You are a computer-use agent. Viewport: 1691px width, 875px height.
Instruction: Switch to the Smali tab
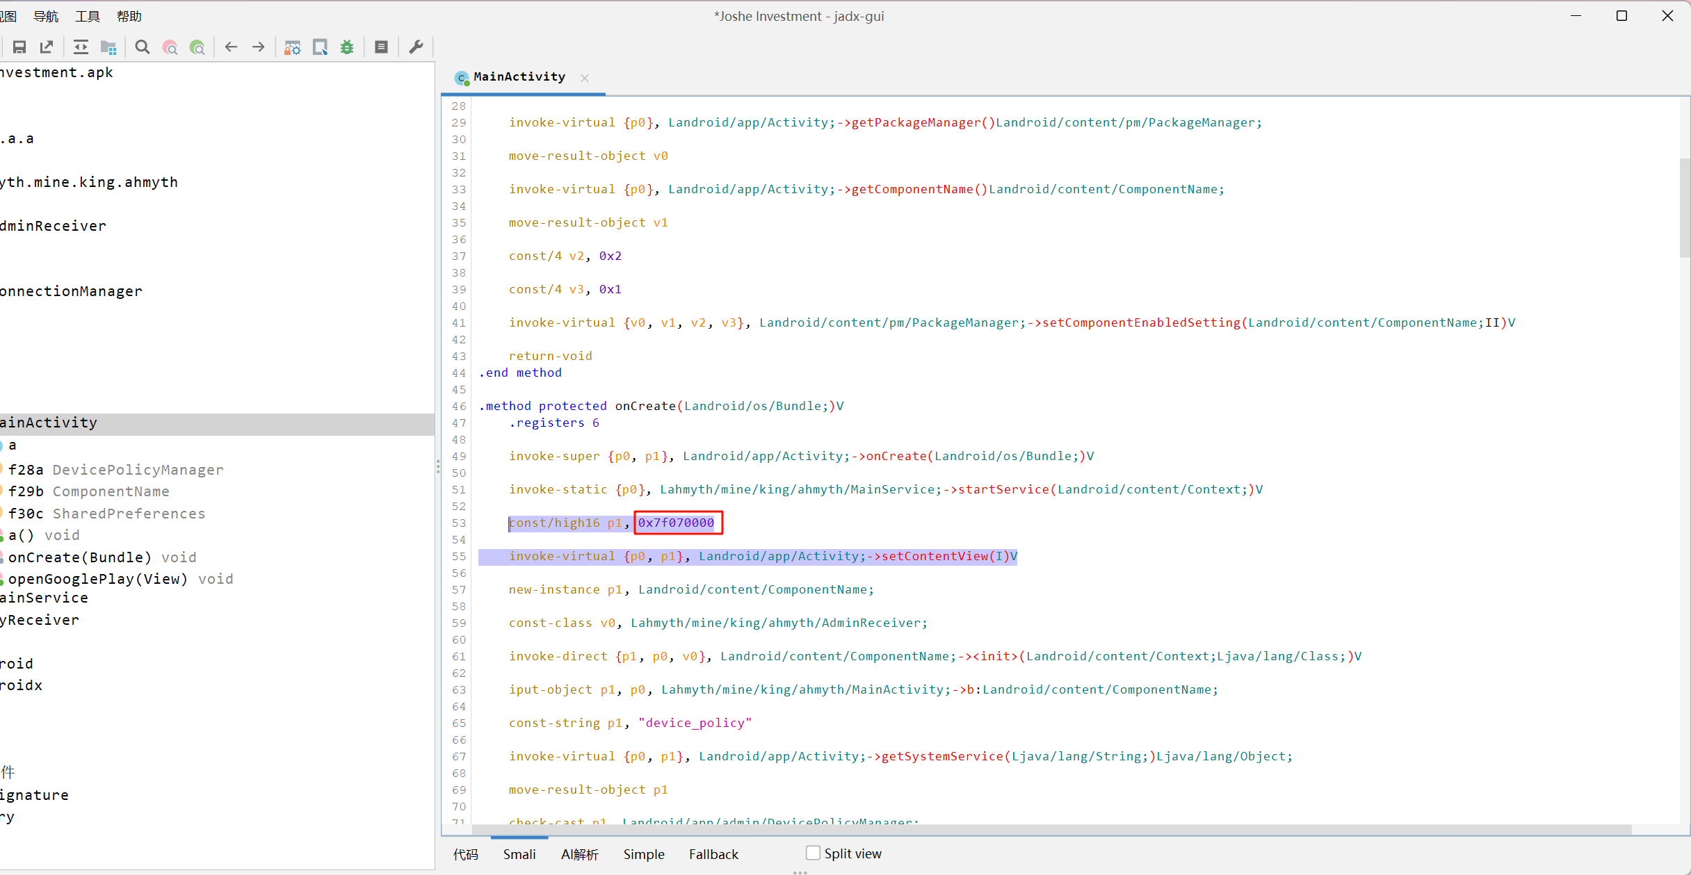click(x=519, y=854)
